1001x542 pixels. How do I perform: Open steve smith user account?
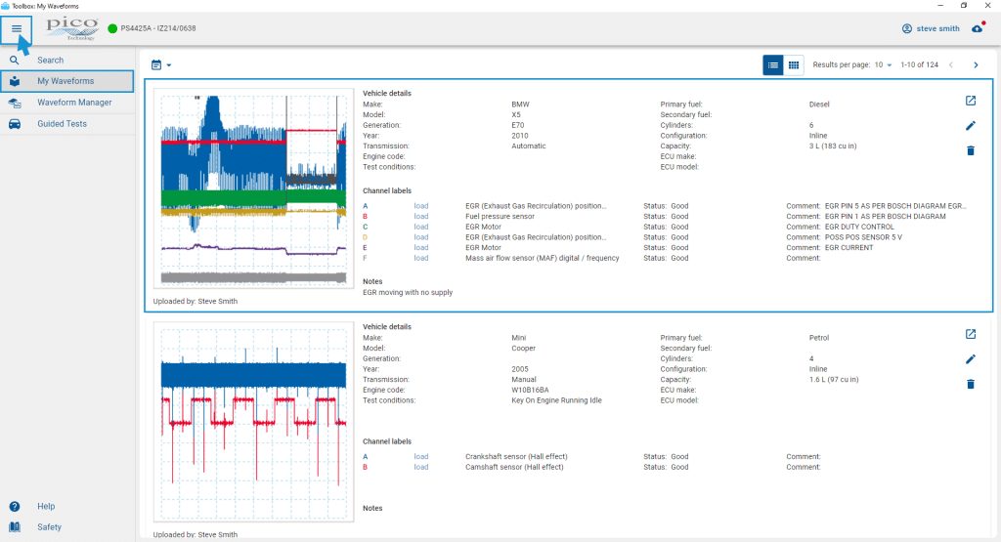tap(931, 28)
